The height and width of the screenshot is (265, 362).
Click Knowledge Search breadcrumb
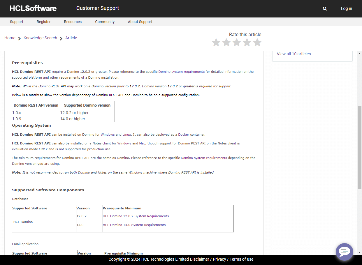pos(40,38)
